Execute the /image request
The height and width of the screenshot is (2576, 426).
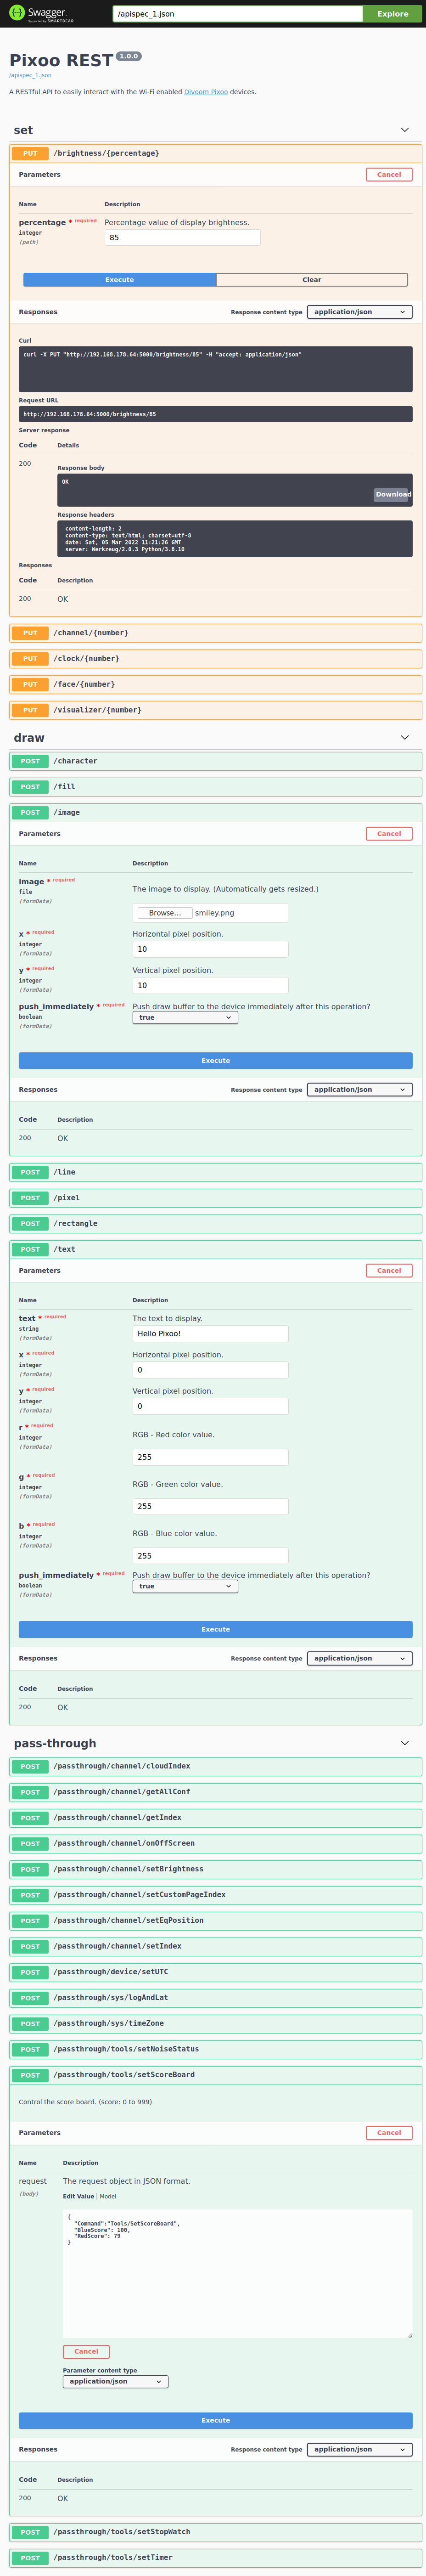coord(216,1061)
